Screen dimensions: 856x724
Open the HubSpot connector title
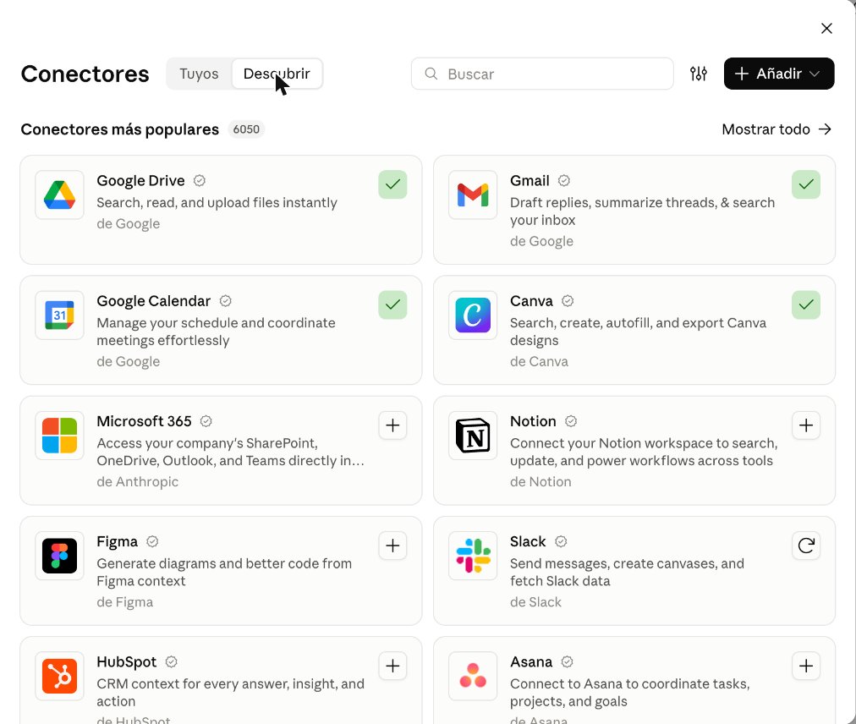pyautogui.click(x=127, y=661)
